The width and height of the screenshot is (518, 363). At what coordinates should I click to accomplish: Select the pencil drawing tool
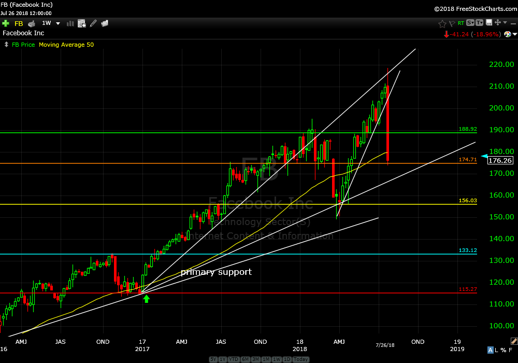pos(93,23)
